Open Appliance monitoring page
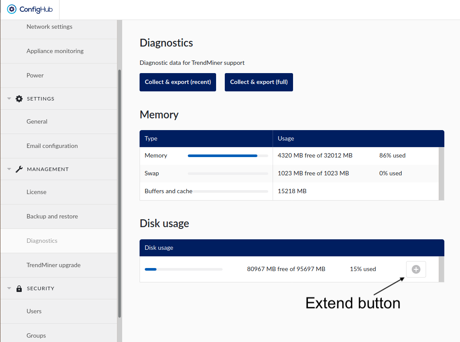The image size is (460, 342). tap(55, 51)
